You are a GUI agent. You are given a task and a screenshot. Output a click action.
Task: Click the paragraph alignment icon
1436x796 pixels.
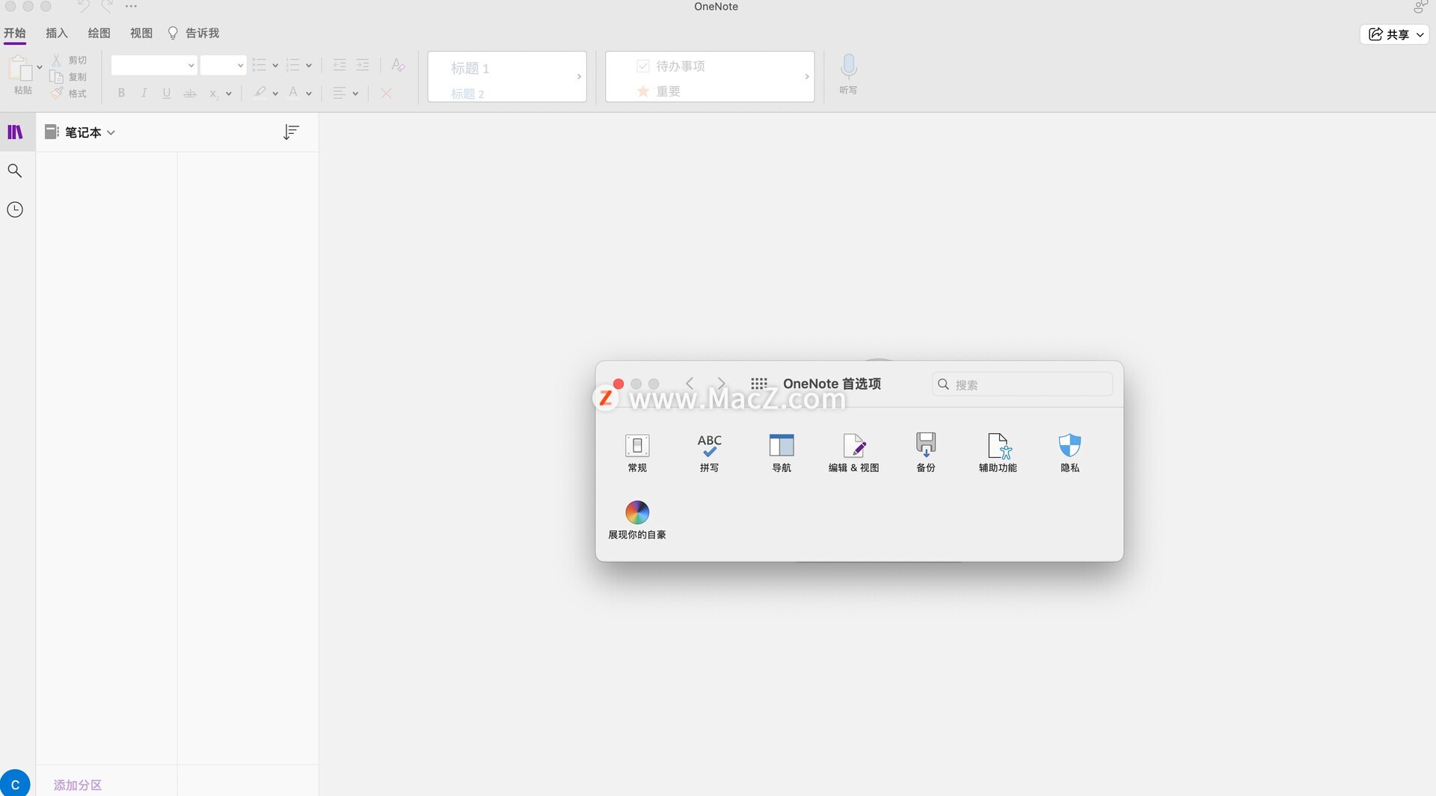(x=340, y=94)
